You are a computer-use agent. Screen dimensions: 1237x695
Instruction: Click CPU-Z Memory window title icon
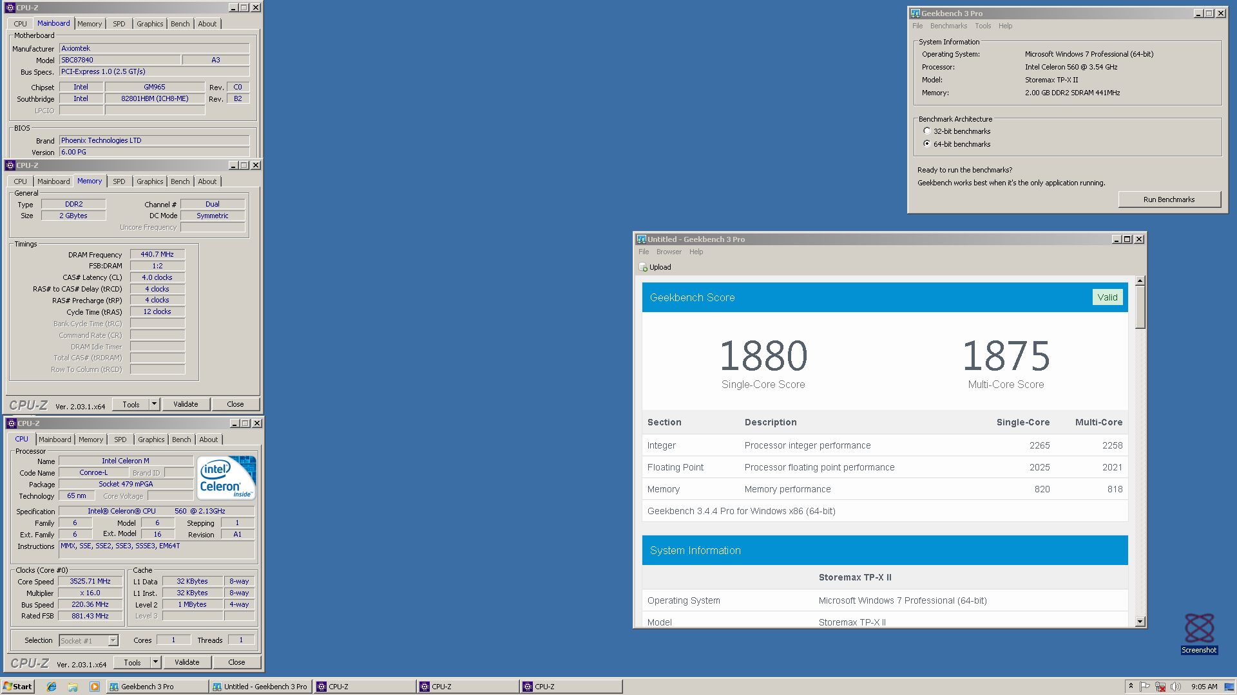click(10, 165)
